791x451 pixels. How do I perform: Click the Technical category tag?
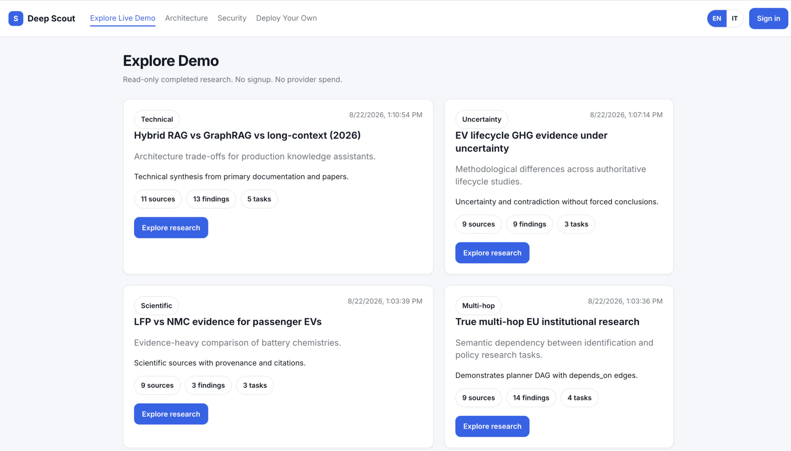pyautogui.click(x=157, y=119)
